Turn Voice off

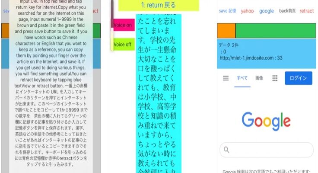122,45
